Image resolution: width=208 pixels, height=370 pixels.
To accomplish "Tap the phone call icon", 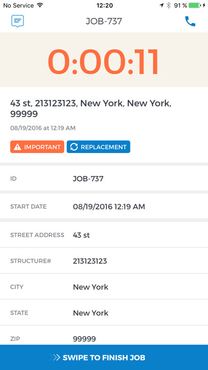I will [190, 21].
